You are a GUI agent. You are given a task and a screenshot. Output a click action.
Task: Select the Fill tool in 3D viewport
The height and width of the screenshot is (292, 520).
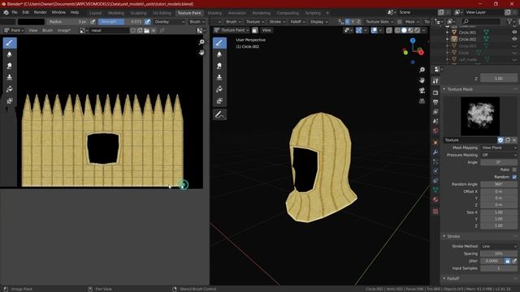[219, 89]
